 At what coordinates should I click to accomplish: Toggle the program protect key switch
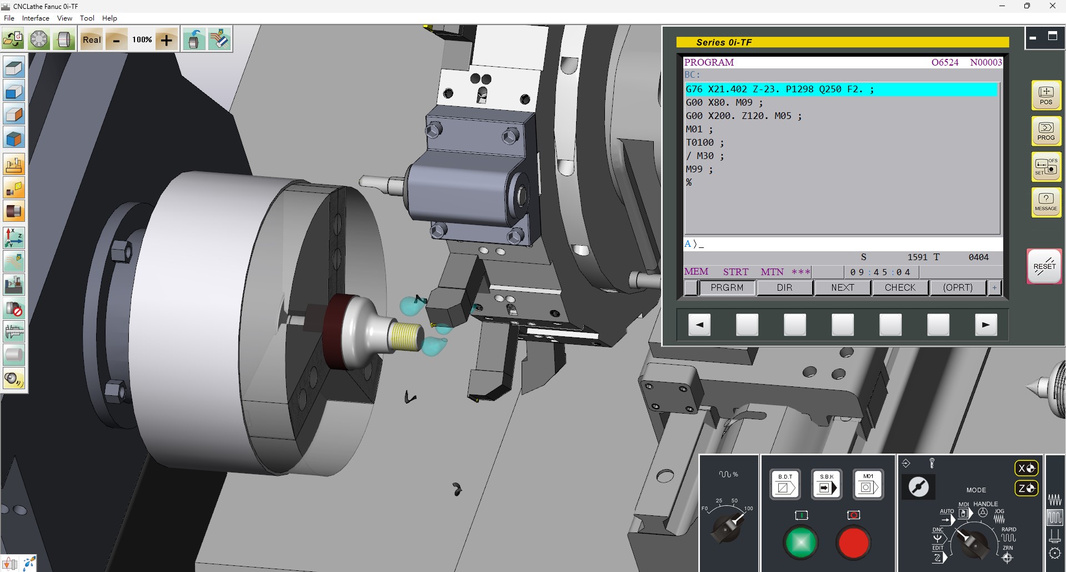918,487
